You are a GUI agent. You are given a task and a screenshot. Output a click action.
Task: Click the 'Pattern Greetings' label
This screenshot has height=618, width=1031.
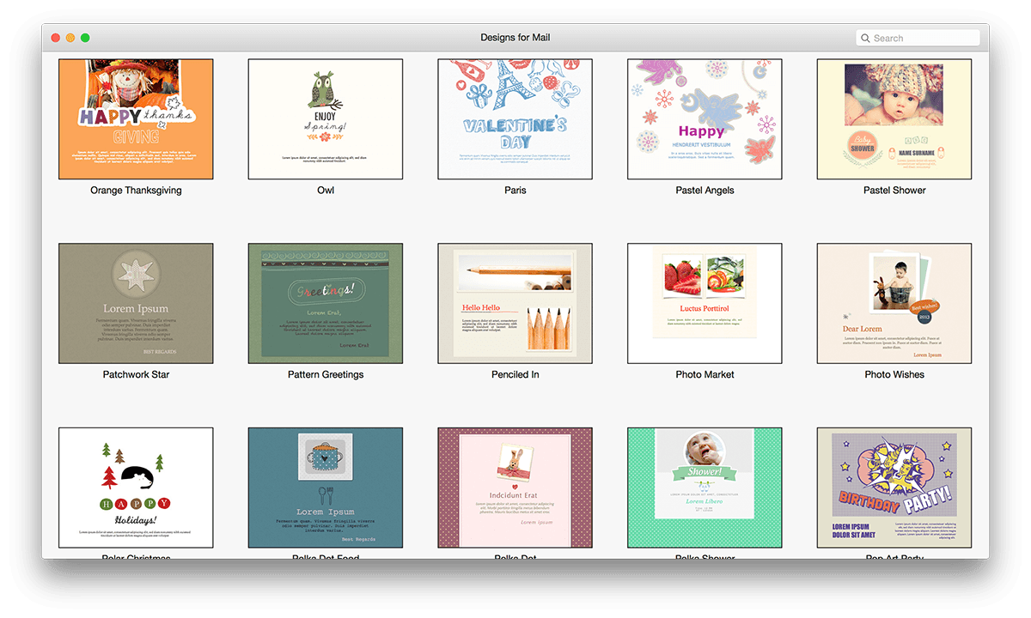[326, 375]
